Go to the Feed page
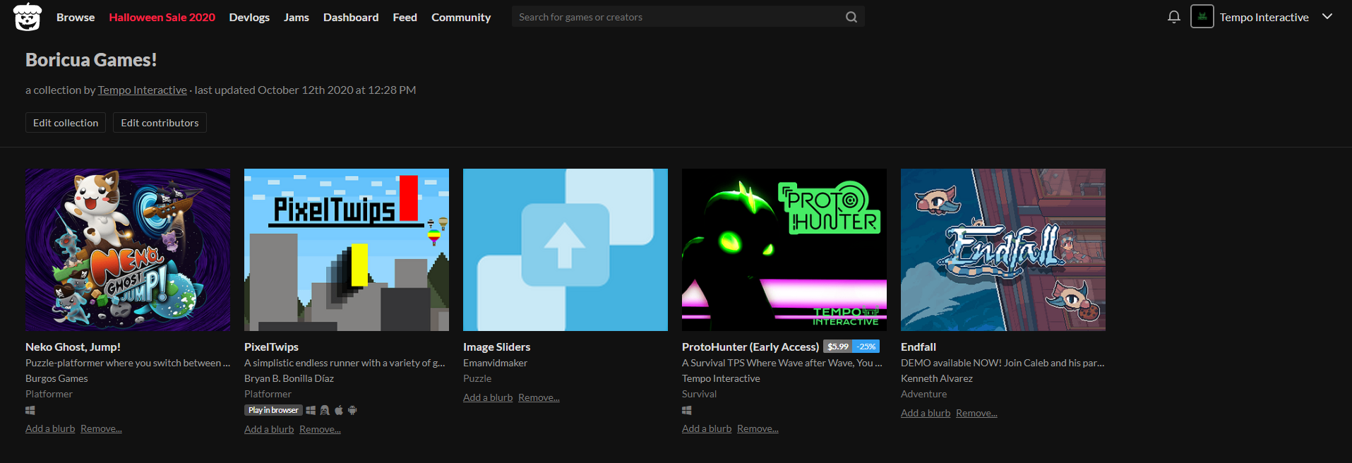Viewport: 1352px width, 463px height. pyautogui.click(x=405, y=17)
